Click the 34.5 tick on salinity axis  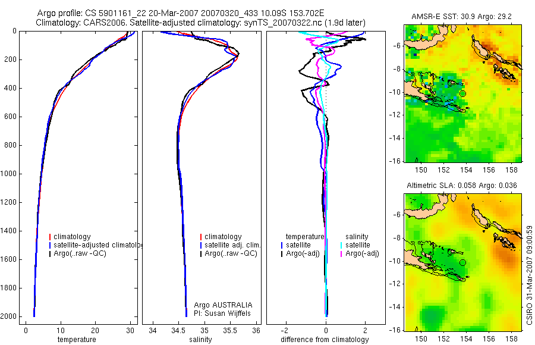(x=178, y=331)
